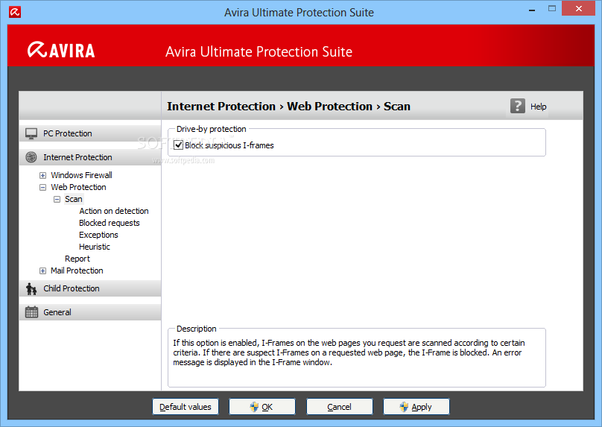Click the Child Protection figures icon
602x427 pixels.
[31, 288]
